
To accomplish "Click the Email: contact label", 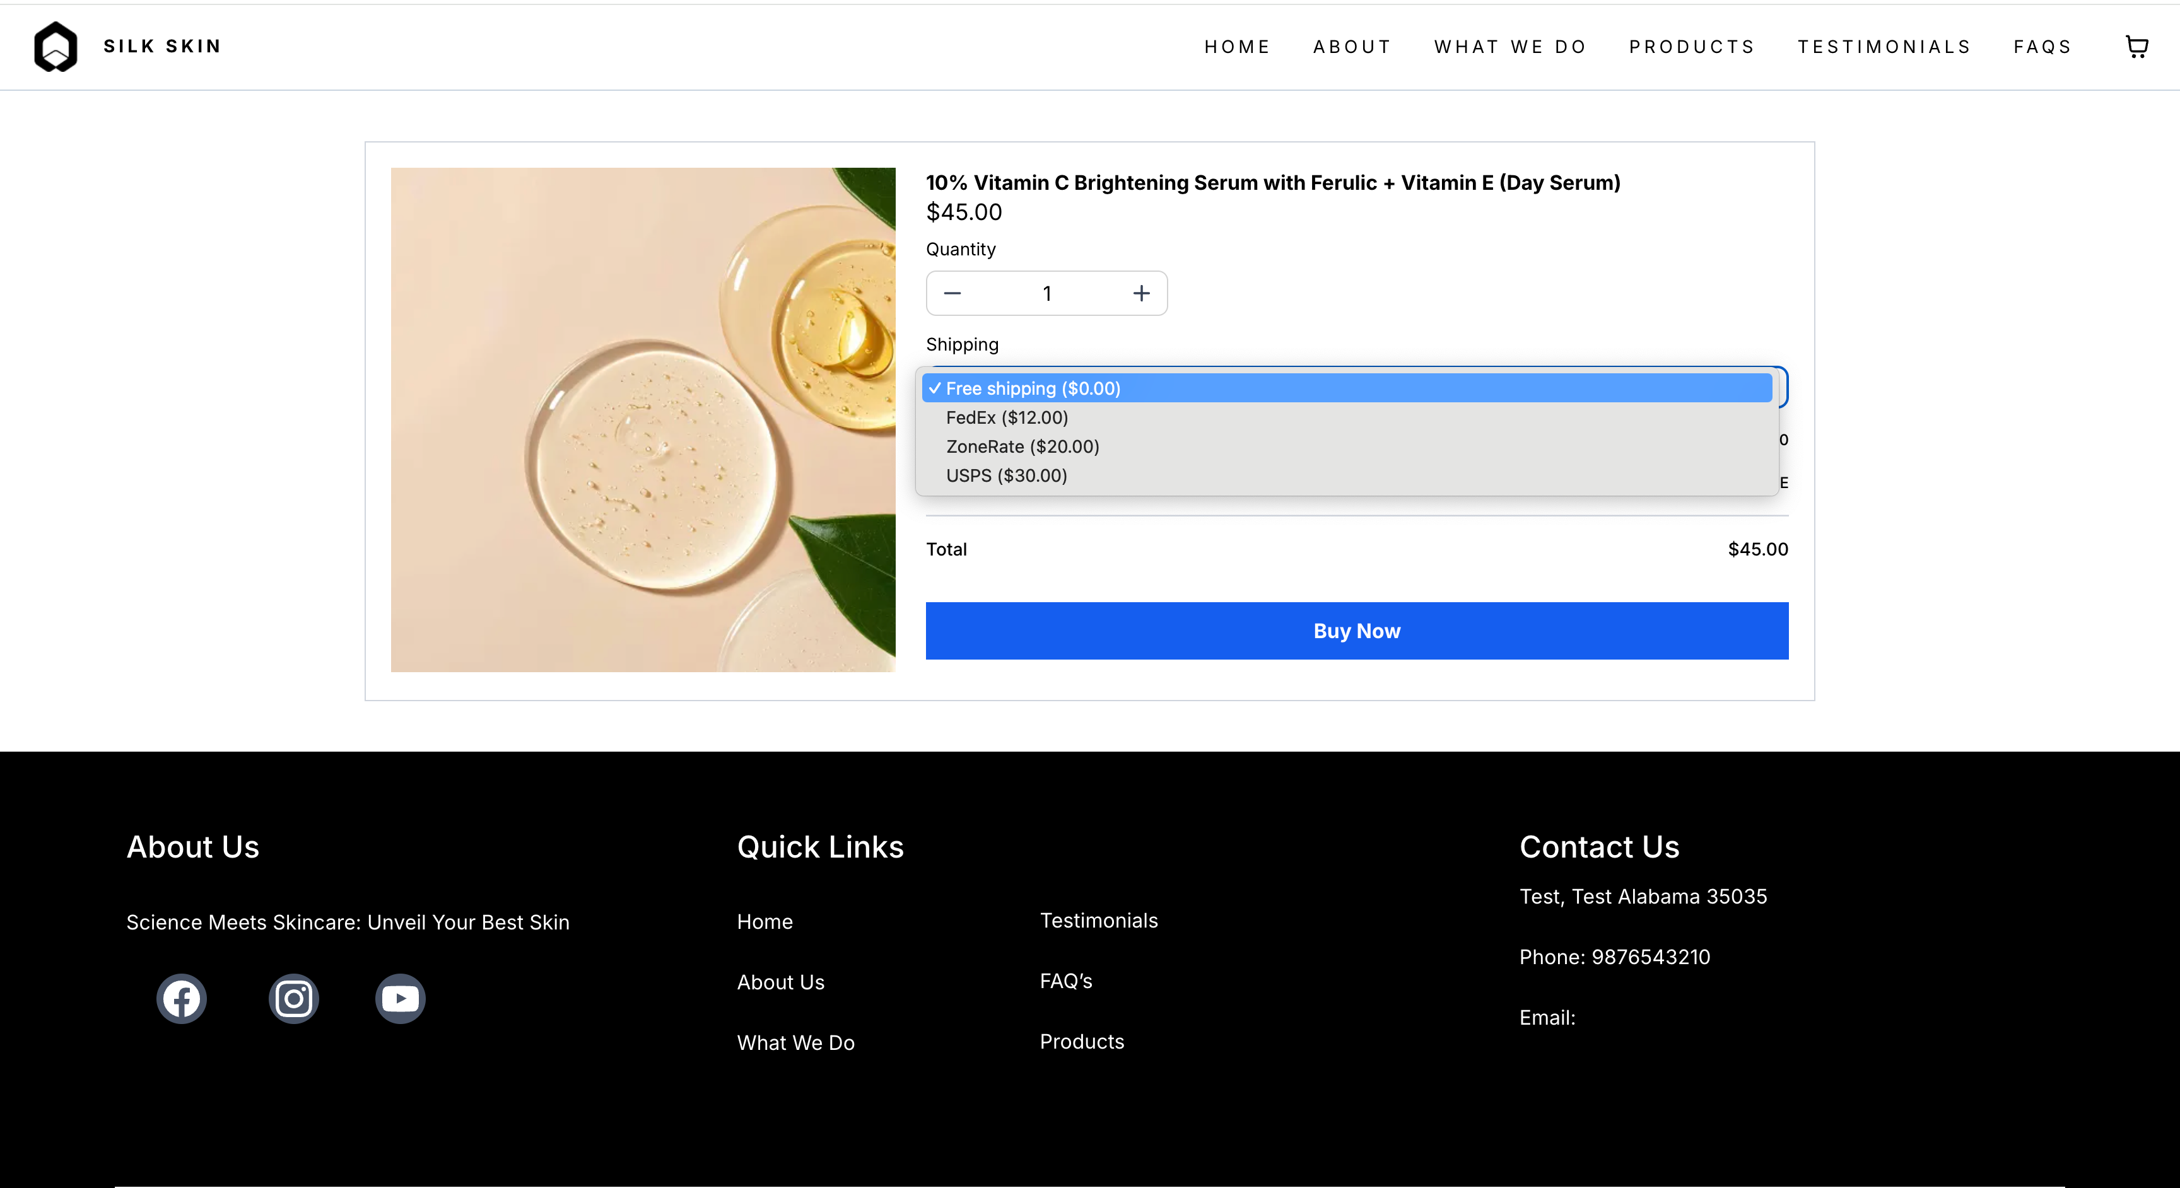I will 1547,1018.
